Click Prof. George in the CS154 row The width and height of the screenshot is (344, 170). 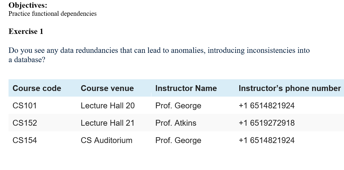178,140
